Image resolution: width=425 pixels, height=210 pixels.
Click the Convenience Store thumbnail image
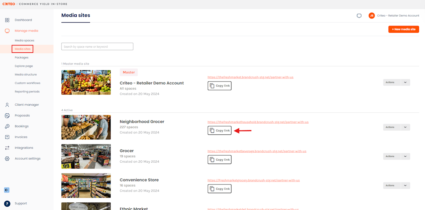tap(86, 185)
